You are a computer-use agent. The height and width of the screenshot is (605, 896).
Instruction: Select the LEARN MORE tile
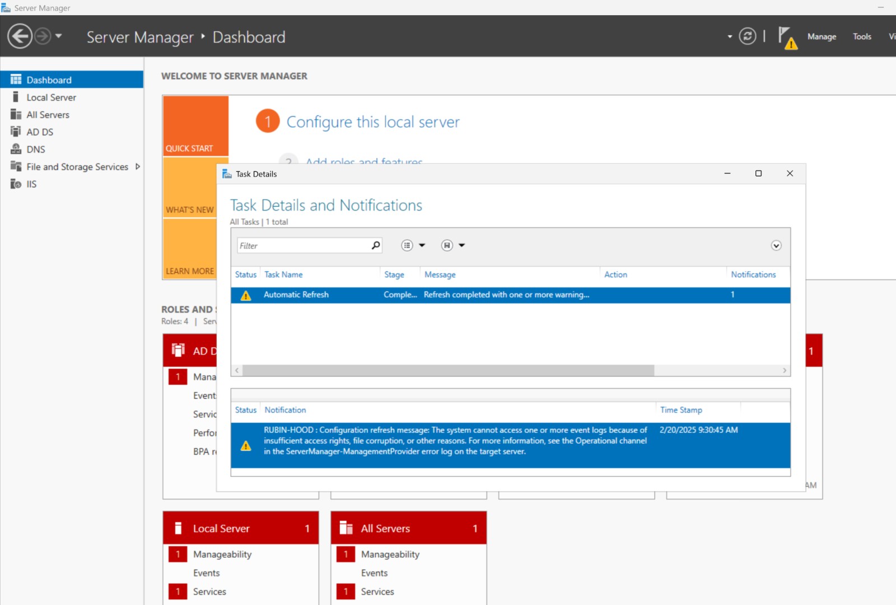click(190, 249)
